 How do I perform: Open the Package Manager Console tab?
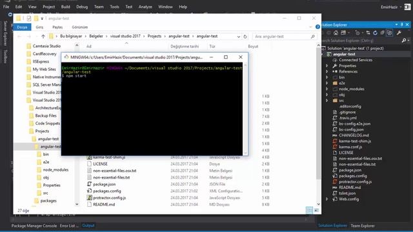tap(34, 226)
